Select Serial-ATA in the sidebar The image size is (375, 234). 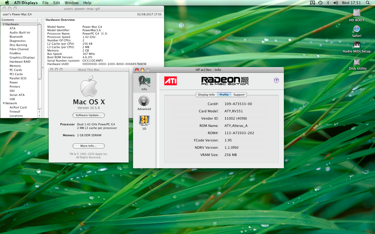click(x=17, y=95)
